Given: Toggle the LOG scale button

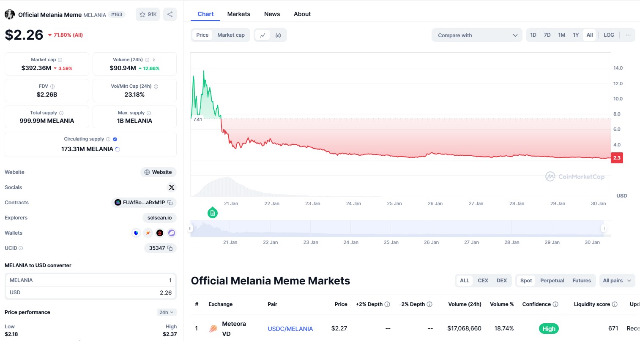Looking at the screenshot, I should click(x=609, y=35).
